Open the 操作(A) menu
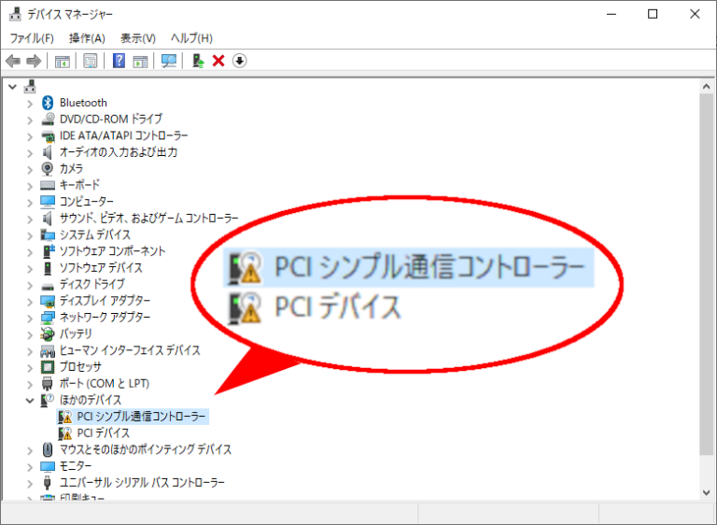The width and height of the screenshot is (717, 525). tap(87, 38)
